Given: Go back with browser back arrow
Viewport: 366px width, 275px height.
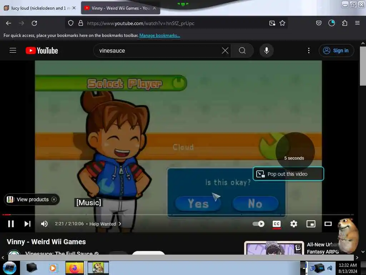Looking at the screenshot, I should pos(9,23).
